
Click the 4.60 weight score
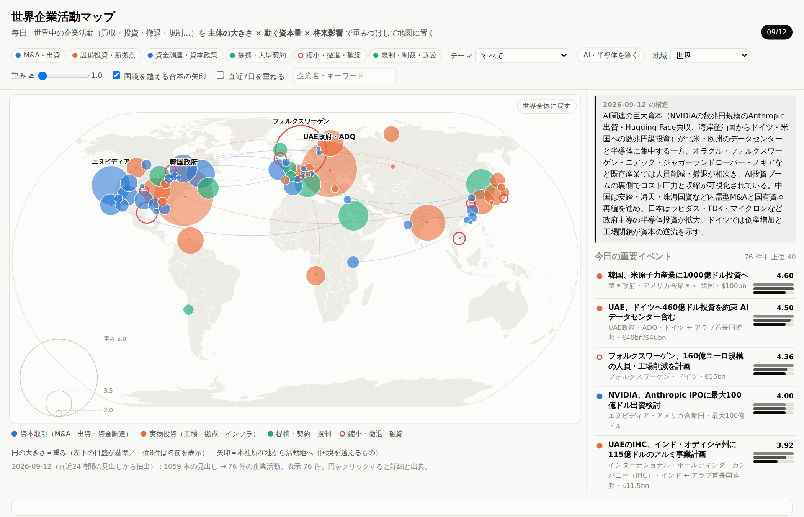click(785, 276)
